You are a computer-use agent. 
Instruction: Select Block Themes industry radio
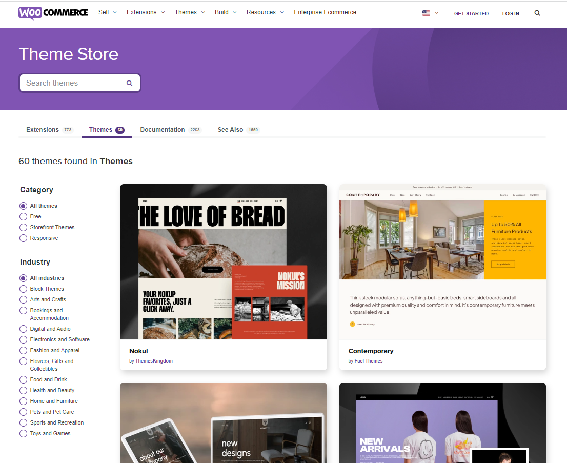pos(23,289)
